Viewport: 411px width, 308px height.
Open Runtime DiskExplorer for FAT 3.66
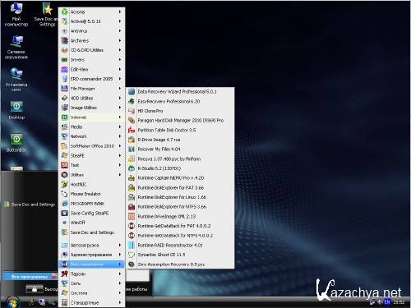(180, 187)
